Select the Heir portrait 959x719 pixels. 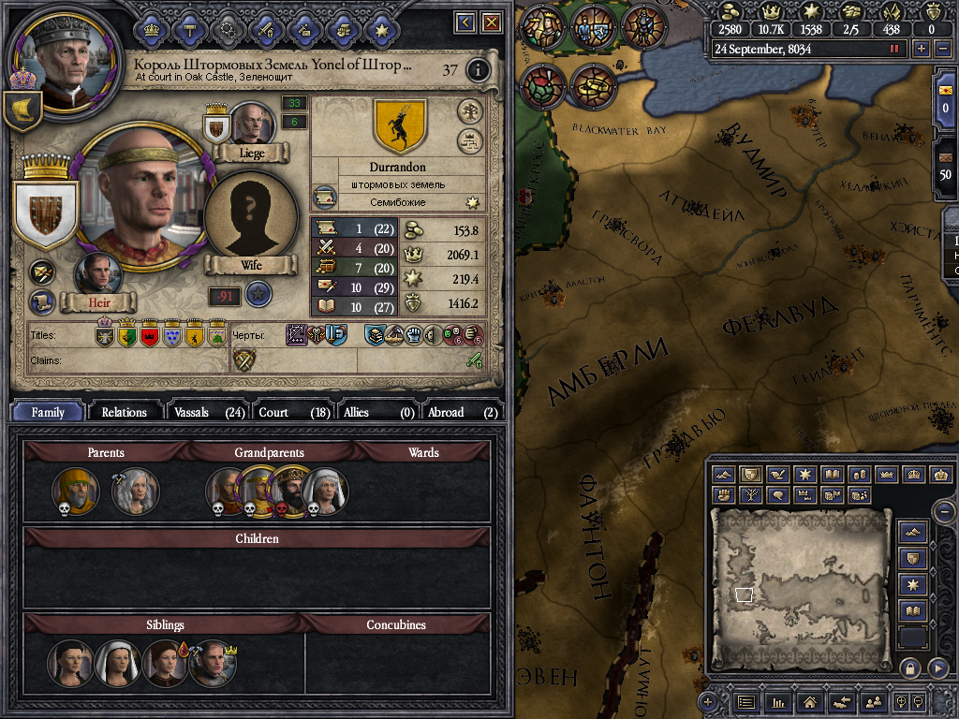pyautogui.click(x=97, y=274)
